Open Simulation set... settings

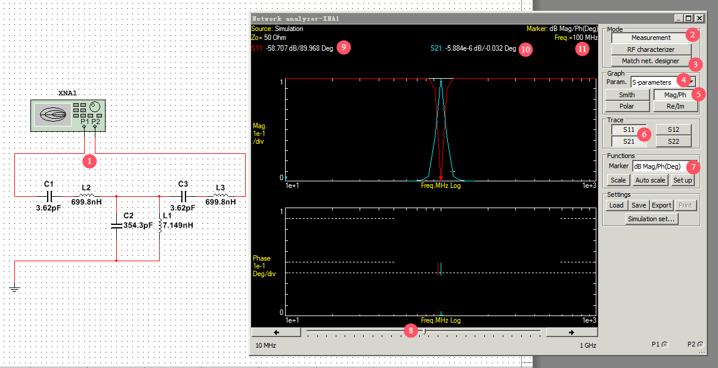point(651,219)
